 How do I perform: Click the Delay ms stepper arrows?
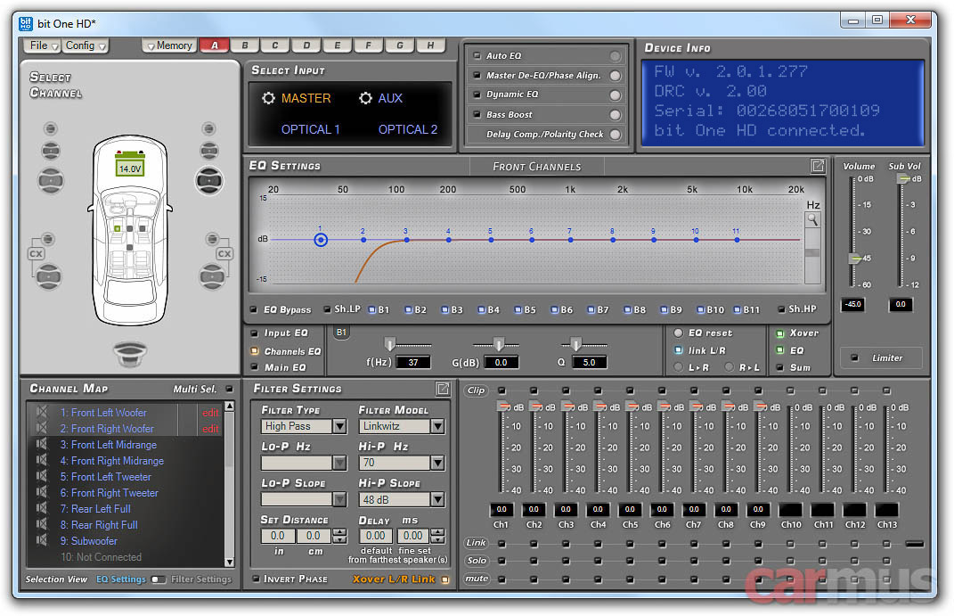click(437, 536)
